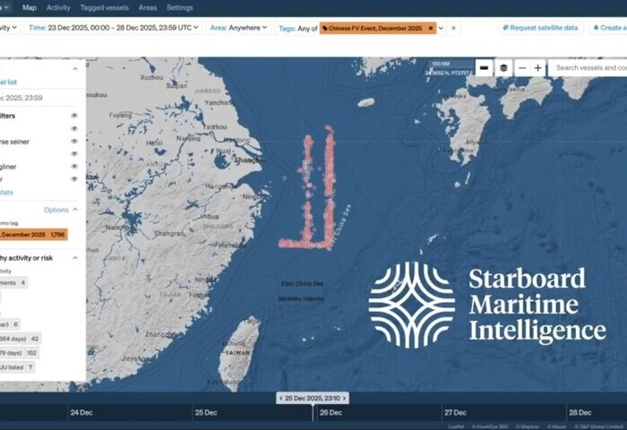Remove the Chinese FV Event tag filter
The width and height of the screenshot is (627, 430).
coord(430,28)
